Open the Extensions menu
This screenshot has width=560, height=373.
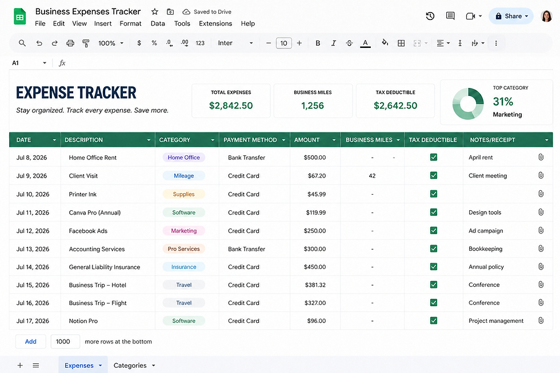pyautogui.click(x=215, y=23)
